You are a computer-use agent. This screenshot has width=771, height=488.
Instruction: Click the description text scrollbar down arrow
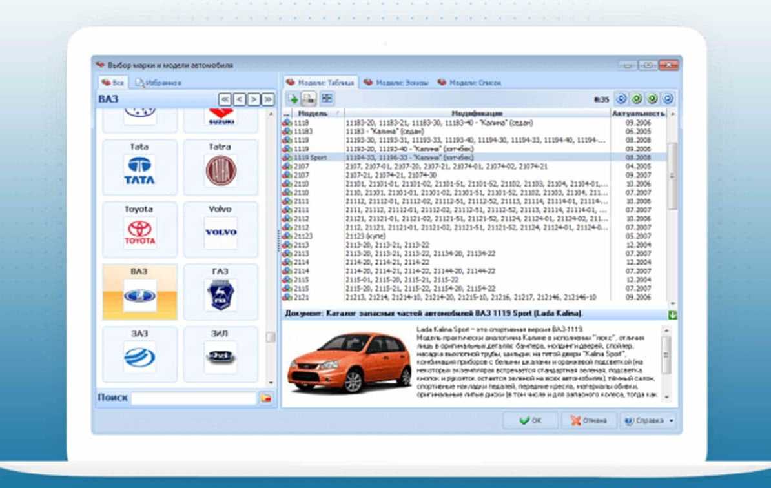[667, 396]
